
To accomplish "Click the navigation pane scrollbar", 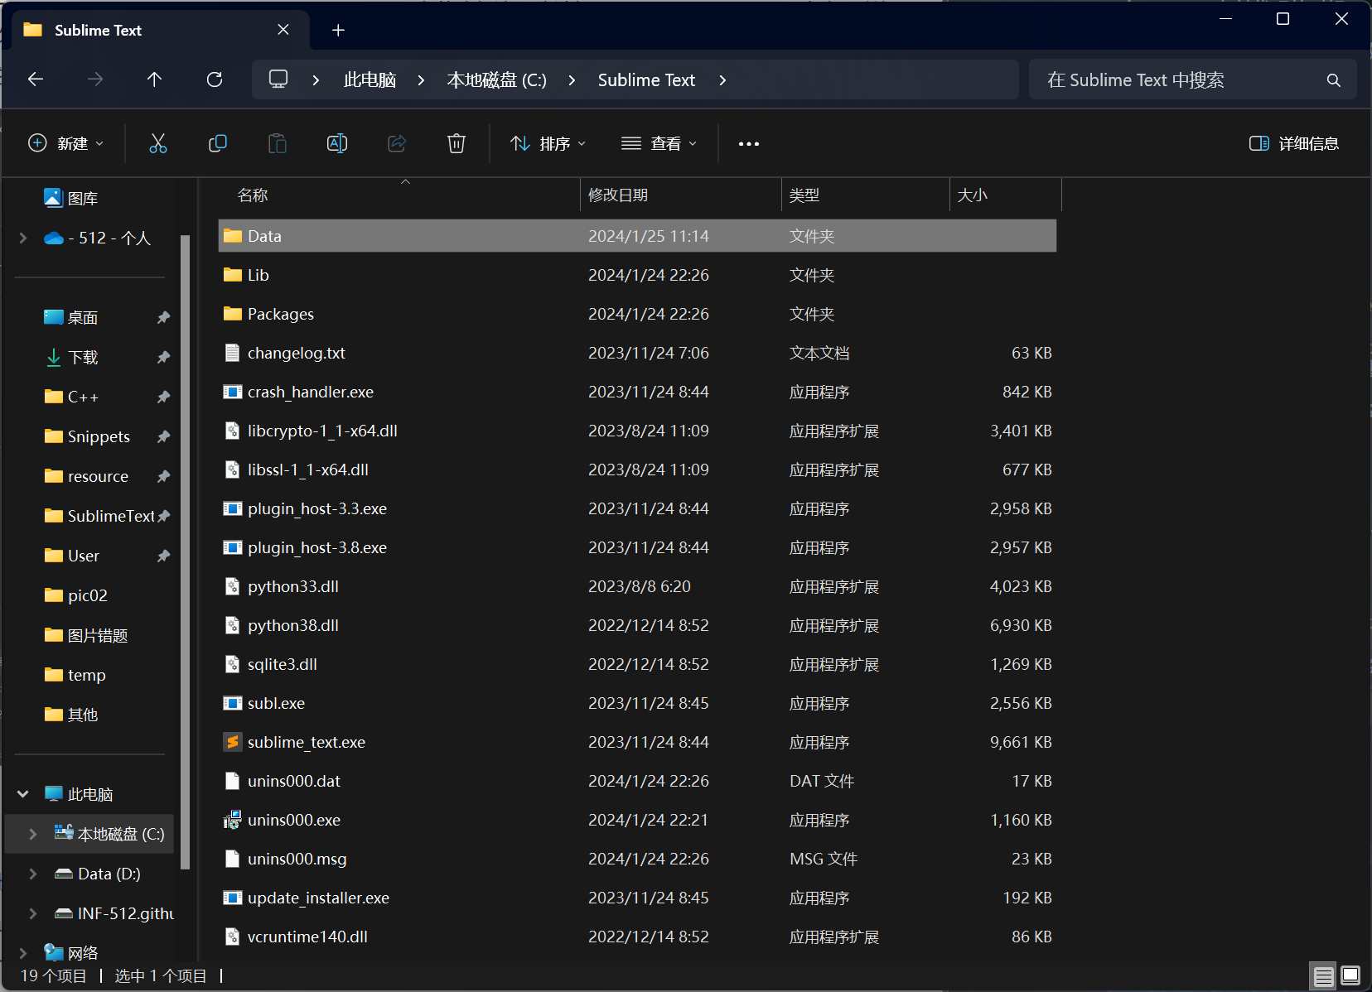I will tap(186, 552).
